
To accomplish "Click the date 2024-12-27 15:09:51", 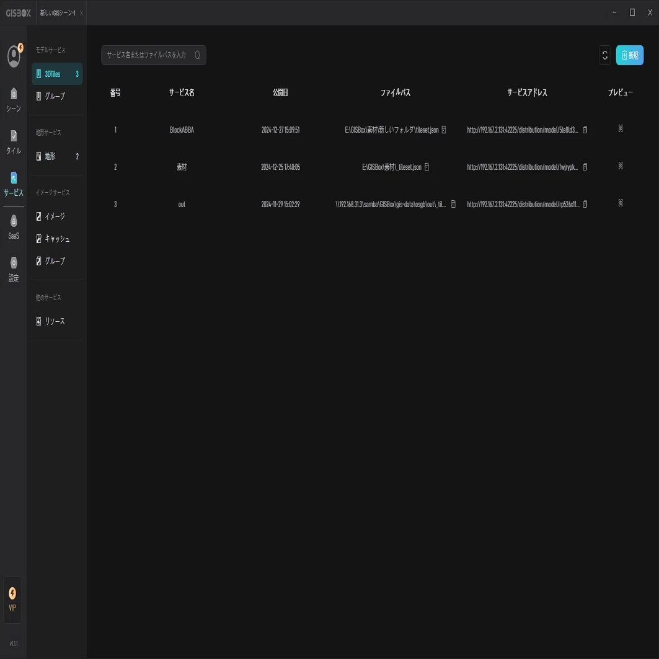I will coord(280,130).
